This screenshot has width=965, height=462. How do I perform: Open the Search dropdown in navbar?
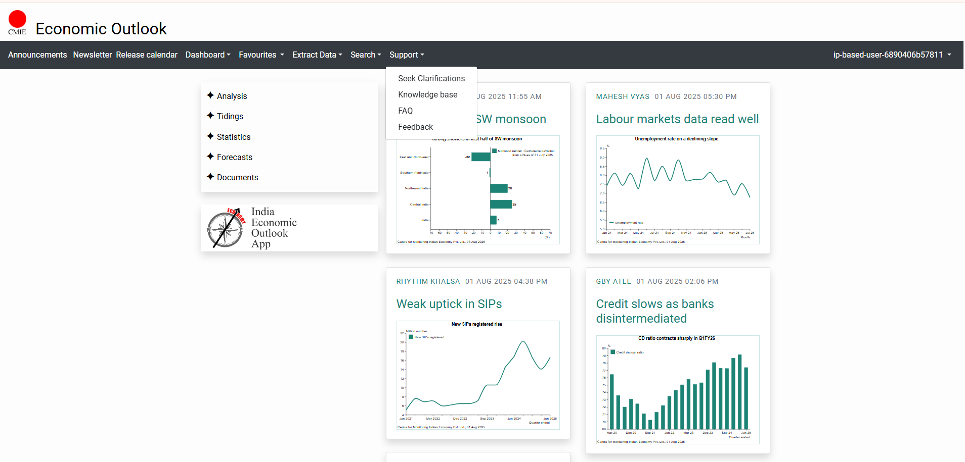(x=366, y=55)
